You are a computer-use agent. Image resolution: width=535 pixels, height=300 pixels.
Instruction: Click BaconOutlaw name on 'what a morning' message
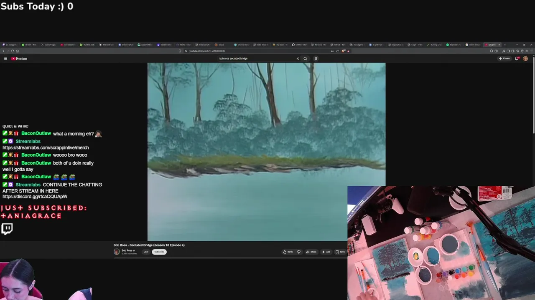click(36, 133)
